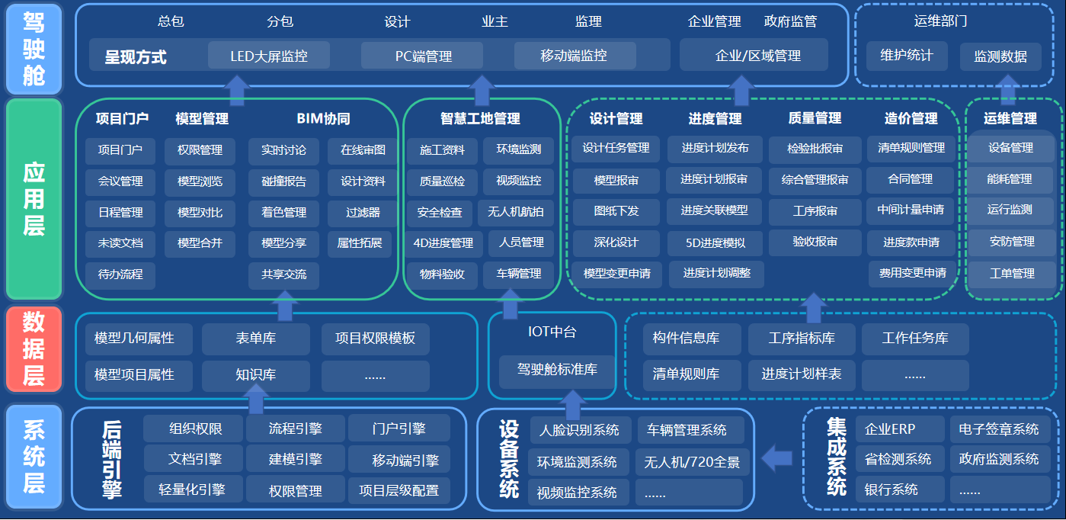This screenshot has height=520, width=1066.
Task: Click the up arrow below 知识库
Action: point(256,398)
